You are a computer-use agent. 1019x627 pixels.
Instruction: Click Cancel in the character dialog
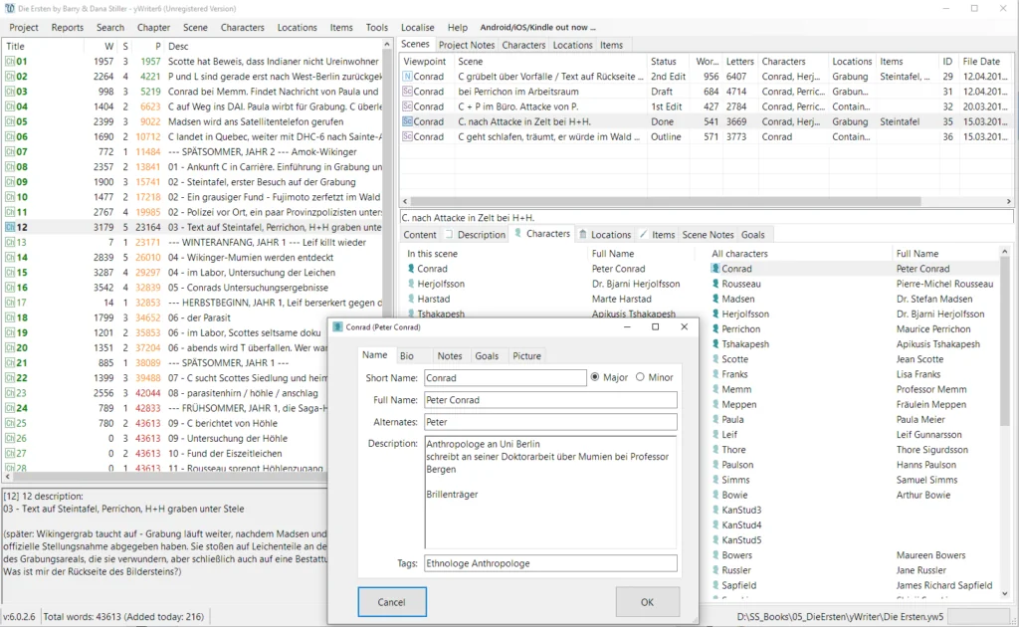tap(392, 601)
